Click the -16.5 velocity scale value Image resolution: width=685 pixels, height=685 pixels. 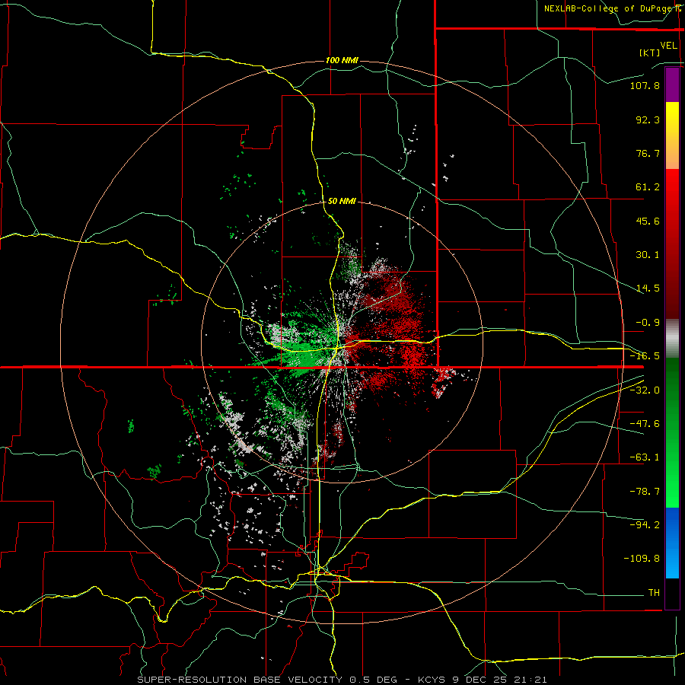(x=645, y=356)
